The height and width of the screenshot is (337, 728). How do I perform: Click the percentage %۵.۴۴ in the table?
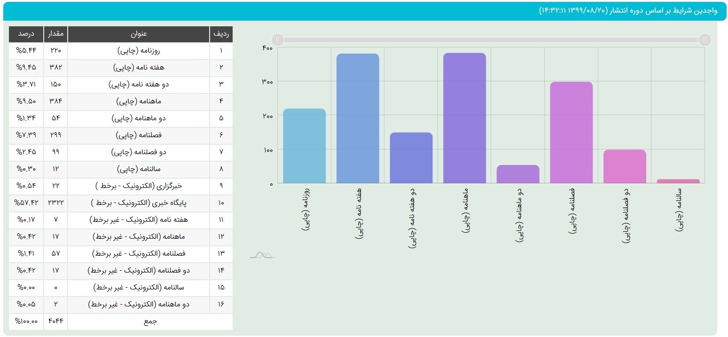click(26, 51)
